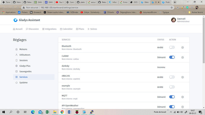Click the Gladys Assistant logo icon
This screenshot has width=205, height=115.
(15, 20)
